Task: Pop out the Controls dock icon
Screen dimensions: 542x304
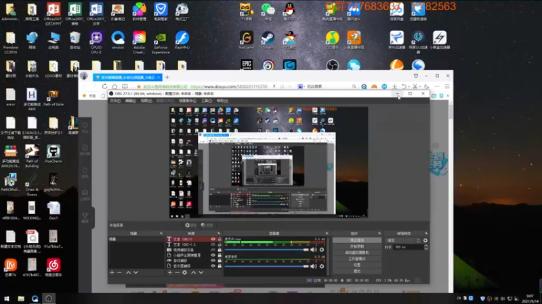Action: pyautogui.click(x=379, y=233)
